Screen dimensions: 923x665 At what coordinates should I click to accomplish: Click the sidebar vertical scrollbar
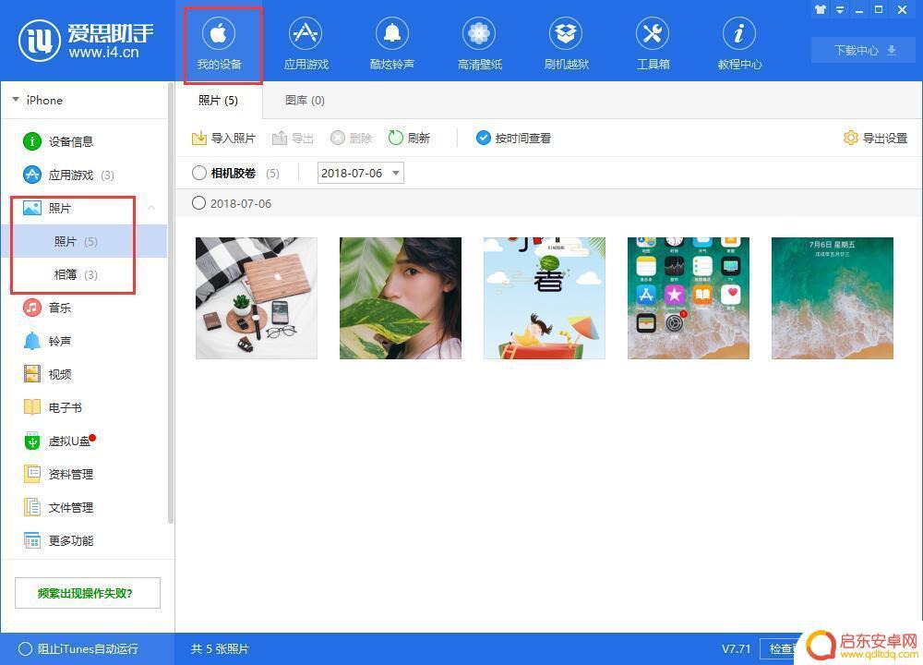pos(171,303)
